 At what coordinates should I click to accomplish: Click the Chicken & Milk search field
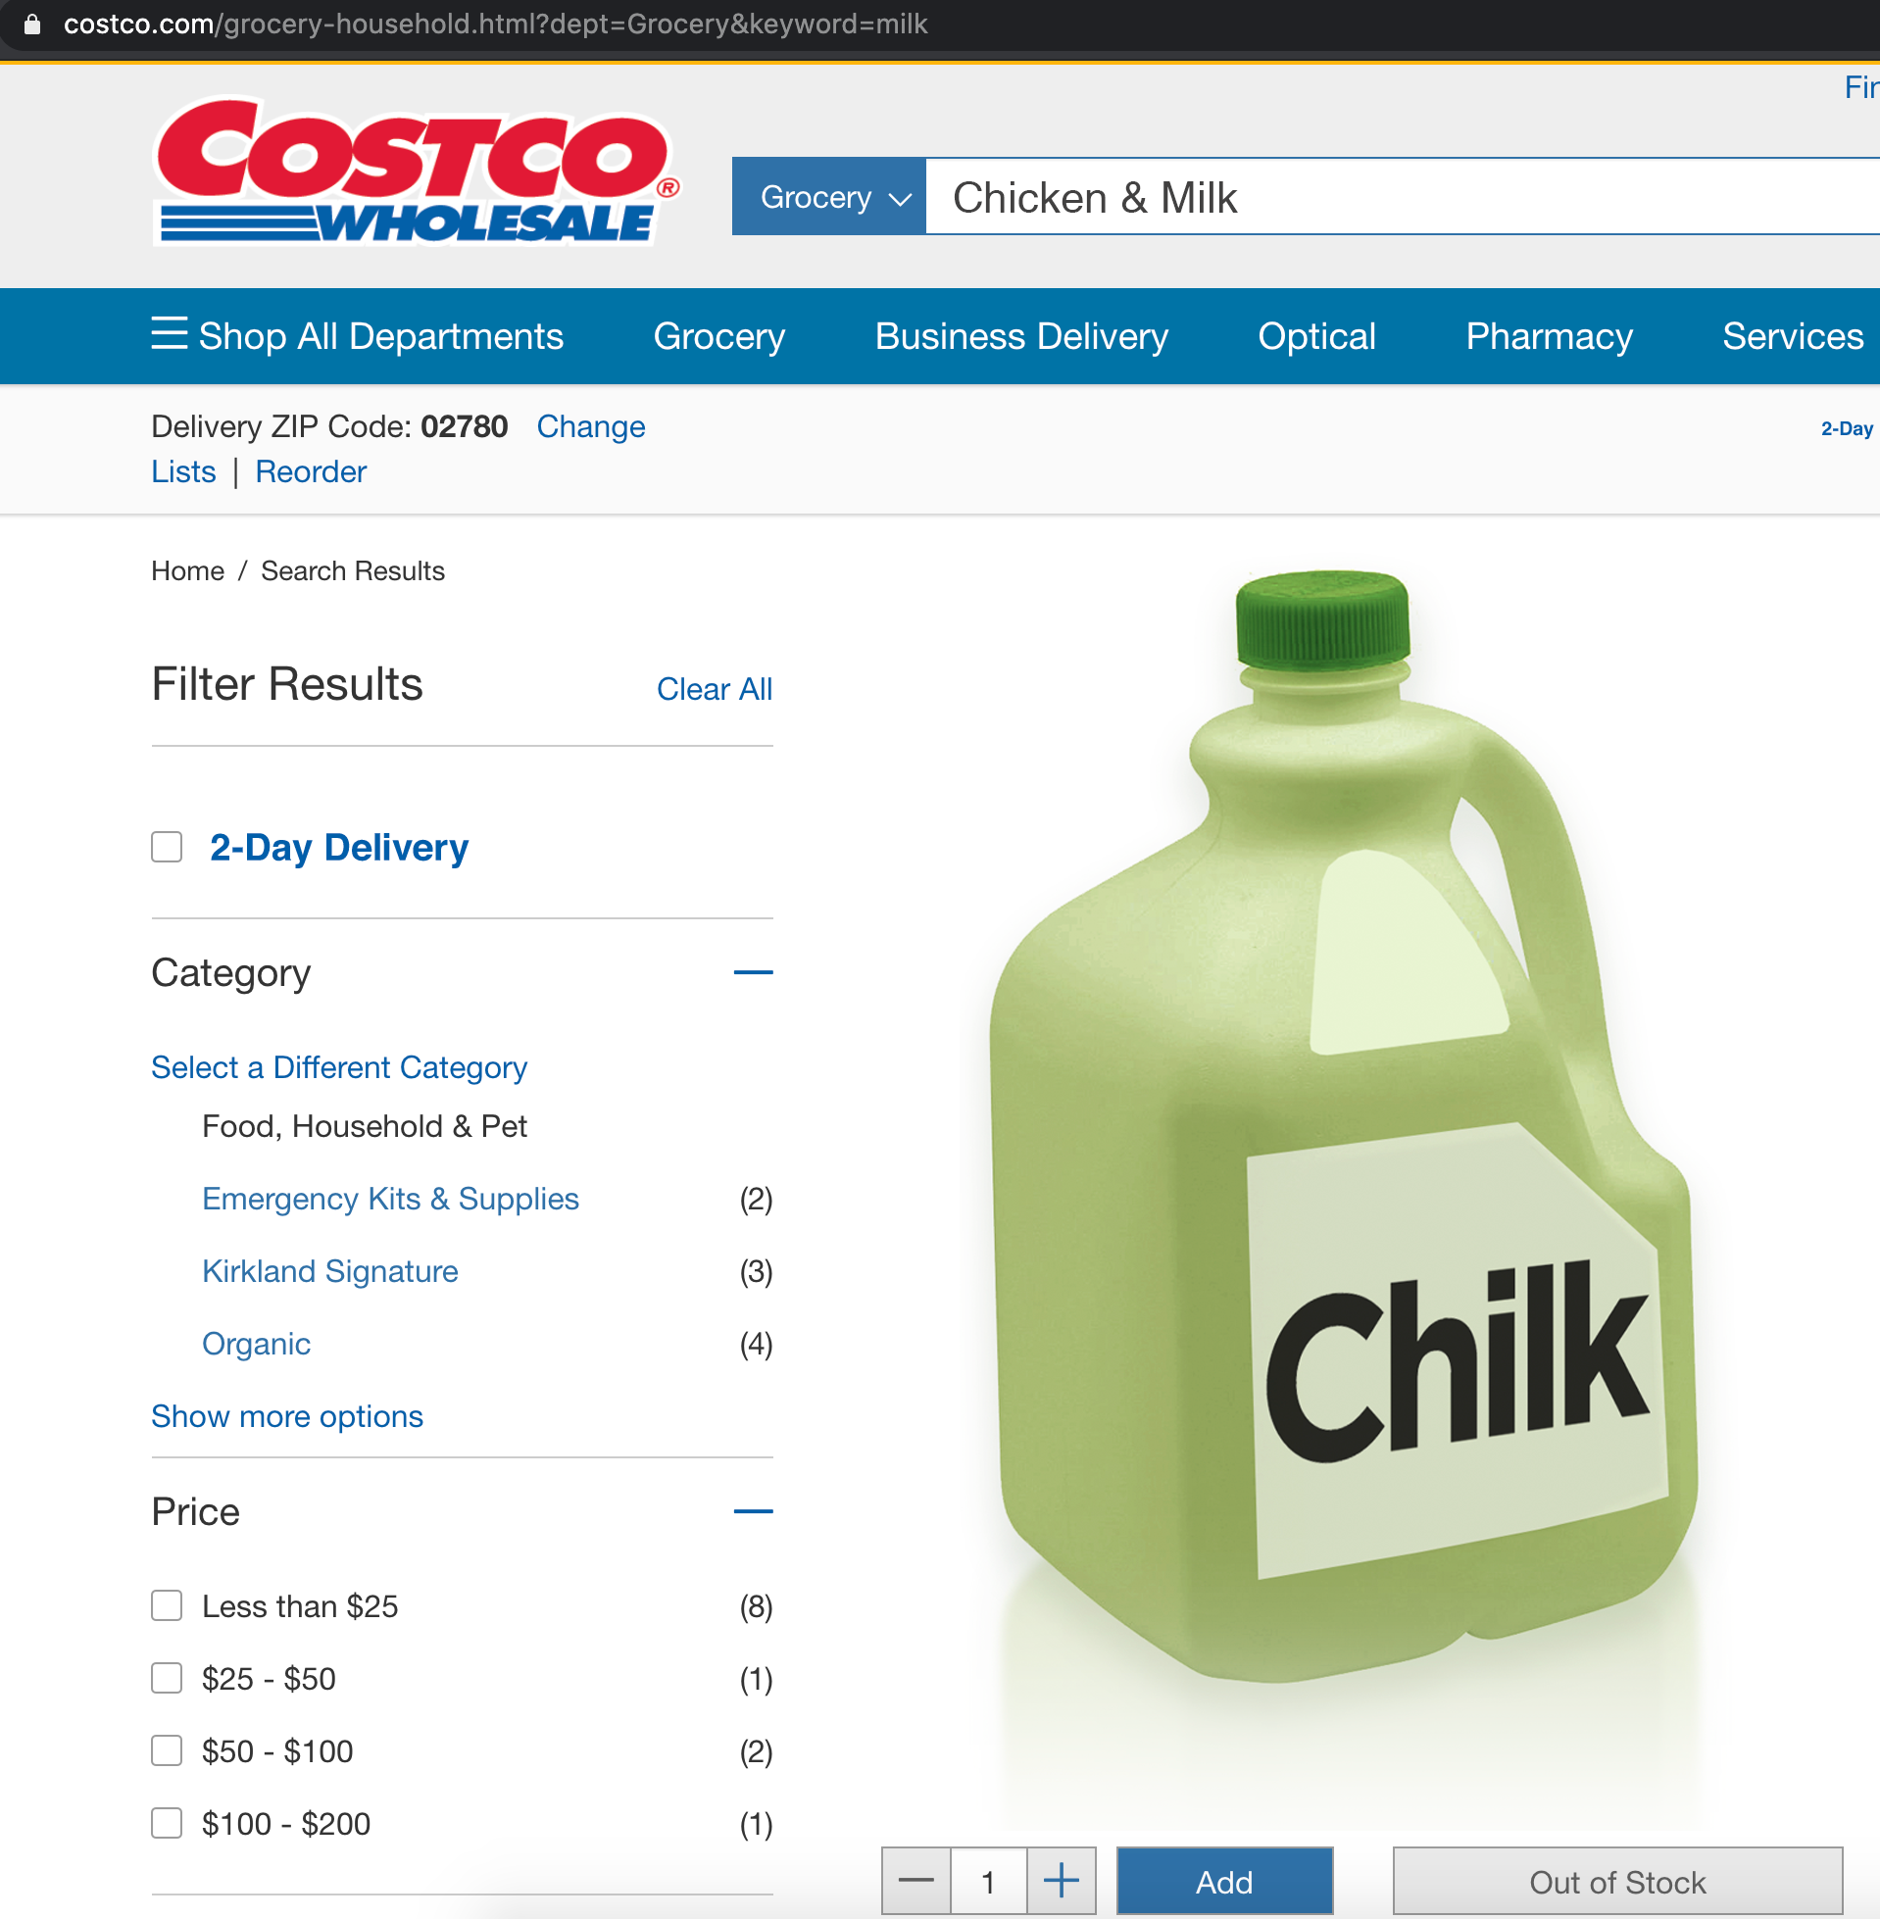click(1402, 196)
